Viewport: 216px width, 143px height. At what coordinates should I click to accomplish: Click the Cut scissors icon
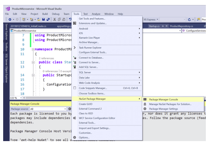coord(54,19)
